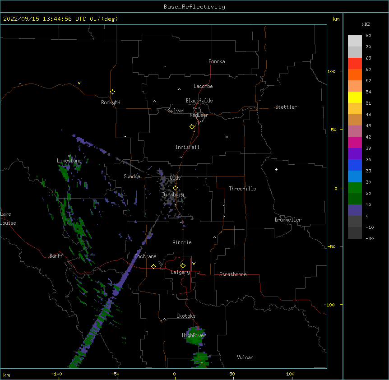Click the Calgary city label
The image size is (389, 380).
180,272
